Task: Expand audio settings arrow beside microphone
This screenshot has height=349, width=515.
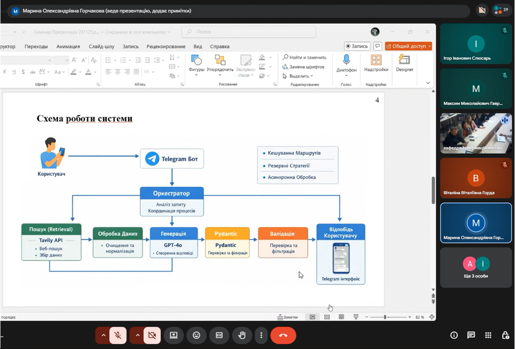Action: coord(103,335)
